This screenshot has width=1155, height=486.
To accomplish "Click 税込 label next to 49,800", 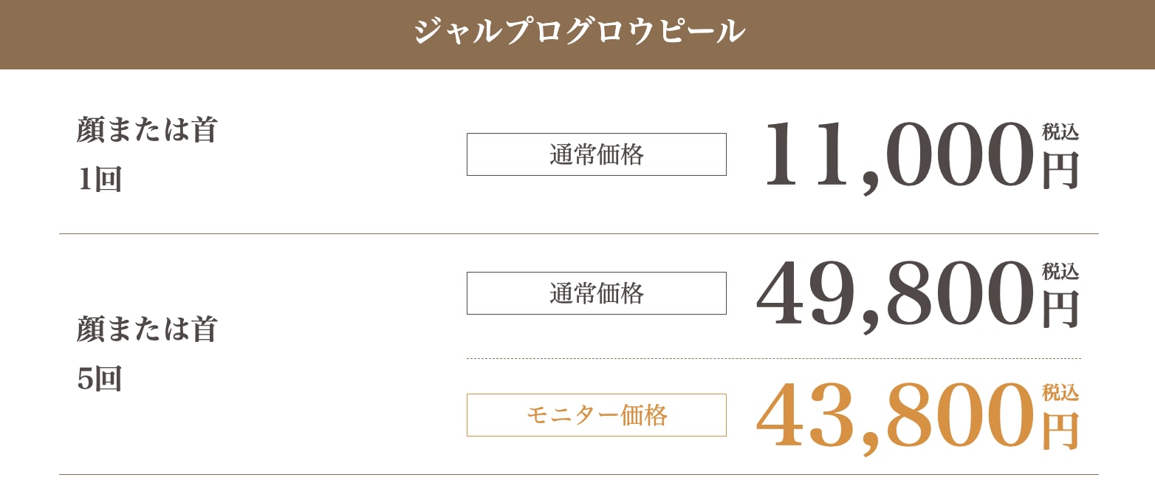I will 1060,271.
